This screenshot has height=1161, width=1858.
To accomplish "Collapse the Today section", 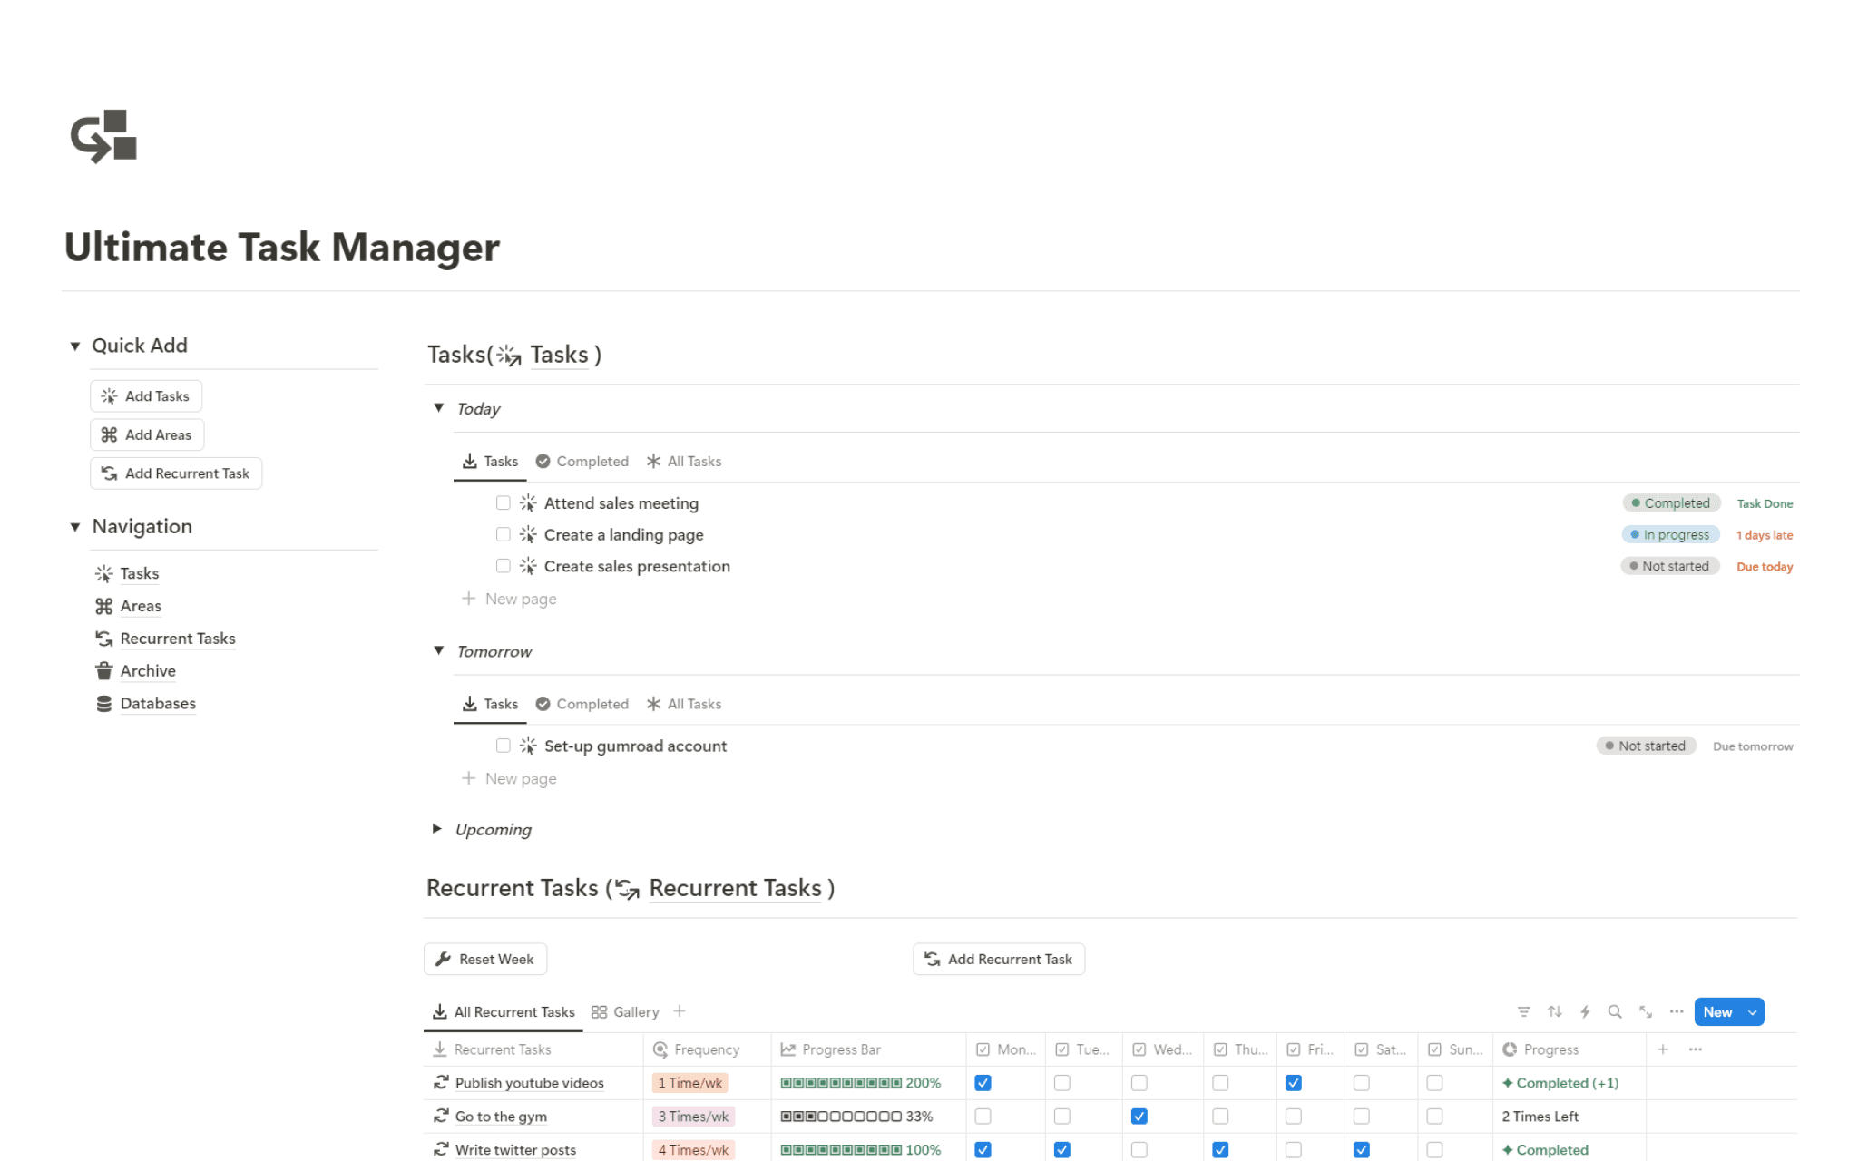I will click(x=438, y=407).
